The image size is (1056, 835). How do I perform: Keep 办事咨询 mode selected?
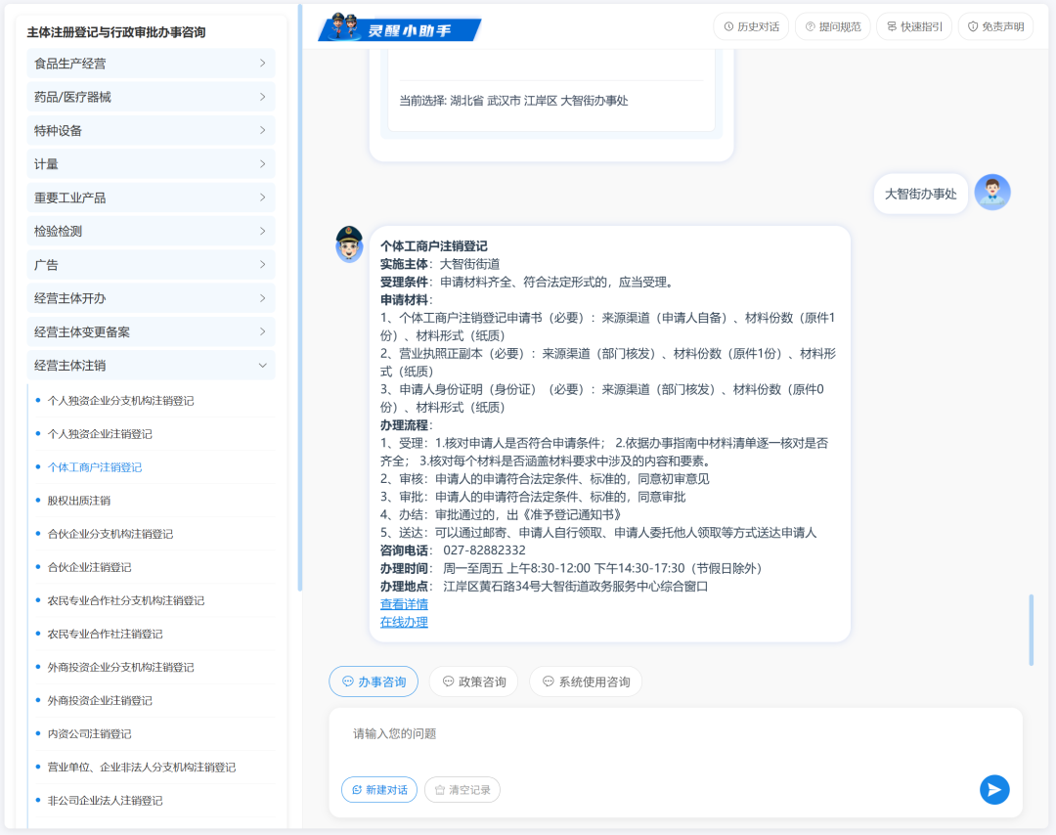pyautogui.click(x=374, y=681)
